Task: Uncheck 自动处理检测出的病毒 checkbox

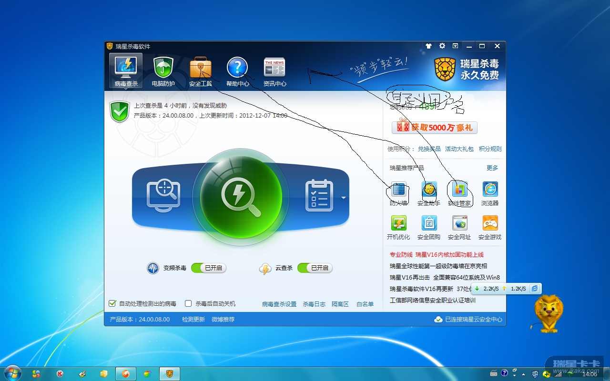Action: (x=112, y=303)
